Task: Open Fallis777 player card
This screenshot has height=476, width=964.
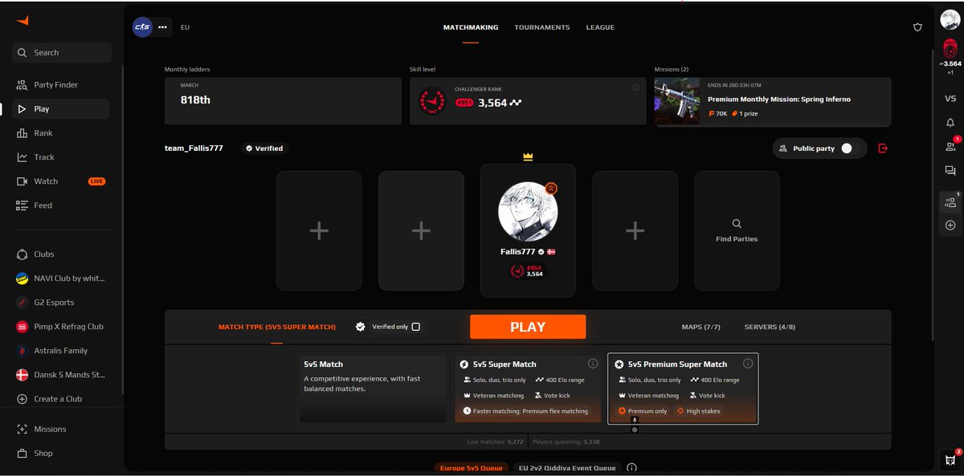Action: pos(528,230)
